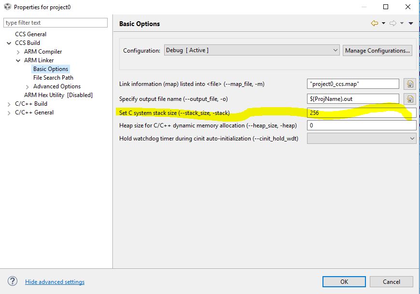Click the stack size input field
The height and width of the screenshot is (294, 420).
361,112
